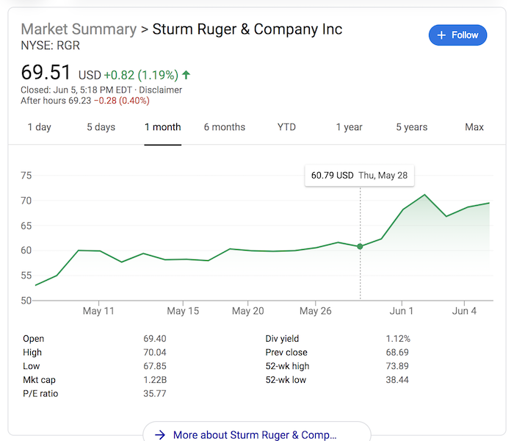Click the Prev close value 68.69
Image resolution: width=514 pixels, height=441 pixels.
pos(397,352)
